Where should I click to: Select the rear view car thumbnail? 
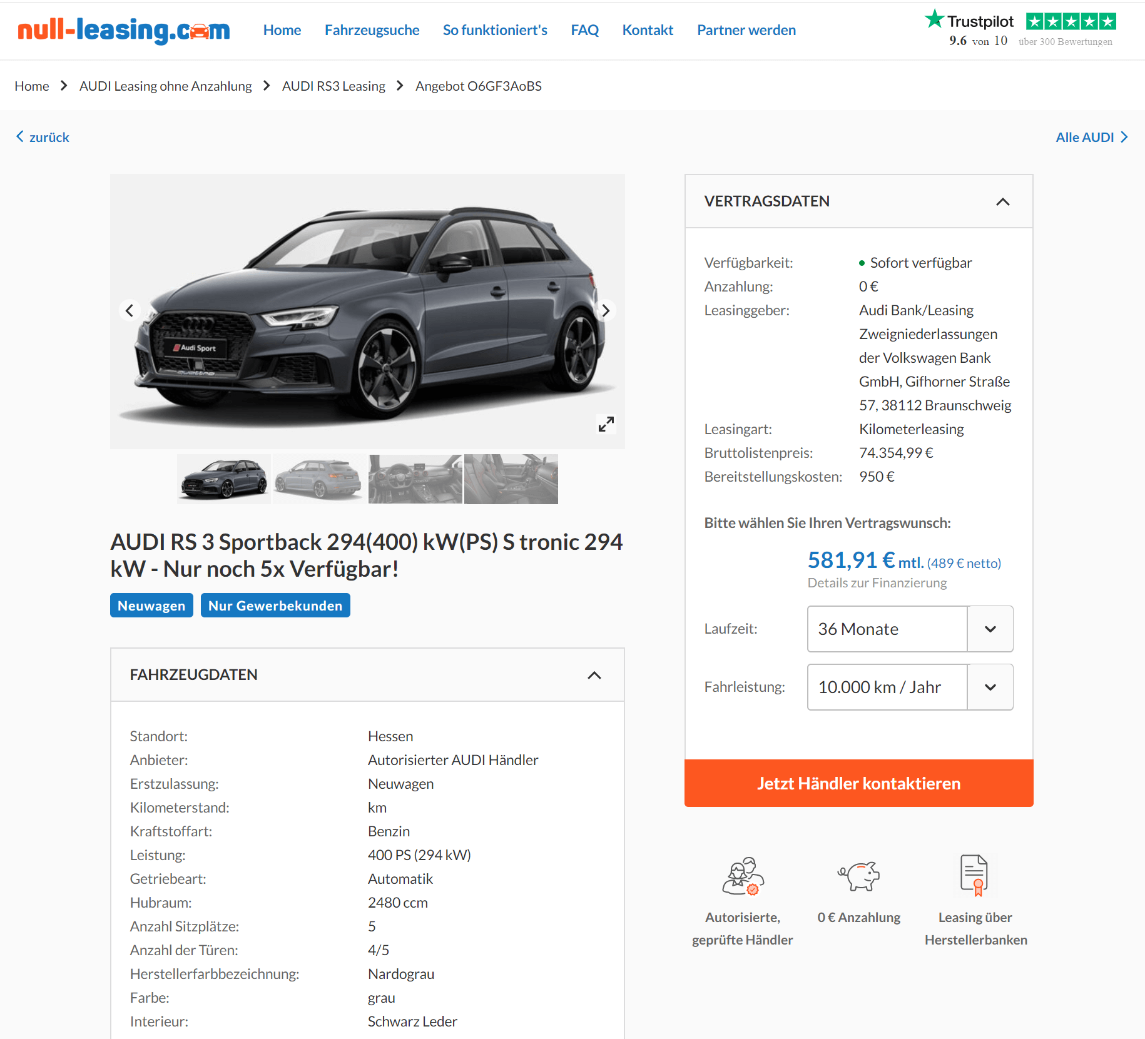[x=319, y=479]
